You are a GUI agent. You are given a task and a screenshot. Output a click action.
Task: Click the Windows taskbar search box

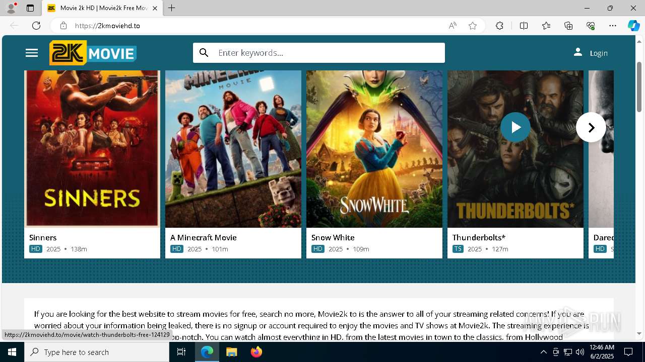(97, 352)
